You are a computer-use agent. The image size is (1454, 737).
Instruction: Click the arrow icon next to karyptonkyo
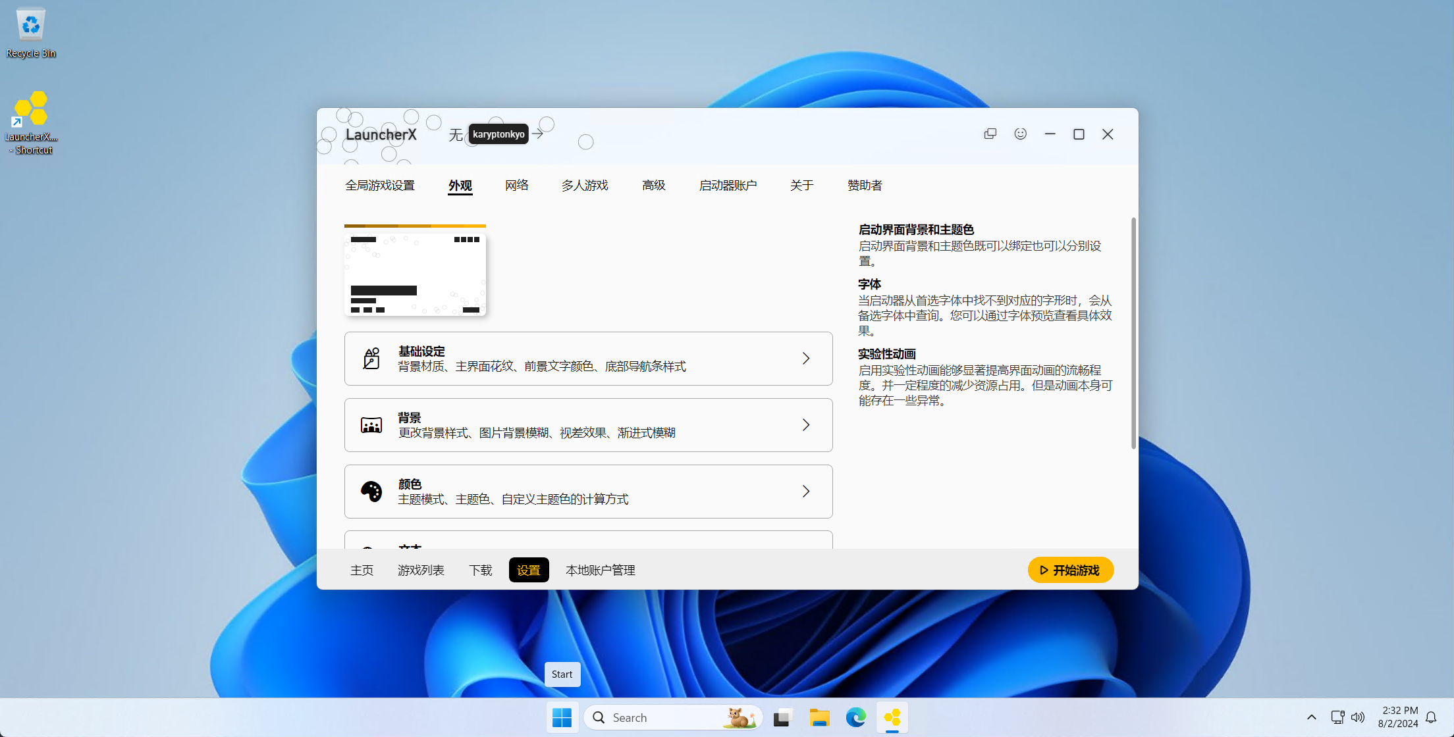(x=538, y=134)
